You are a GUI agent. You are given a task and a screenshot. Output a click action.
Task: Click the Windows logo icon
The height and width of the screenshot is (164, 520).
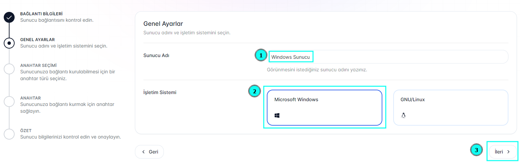[x=277, y=115]
